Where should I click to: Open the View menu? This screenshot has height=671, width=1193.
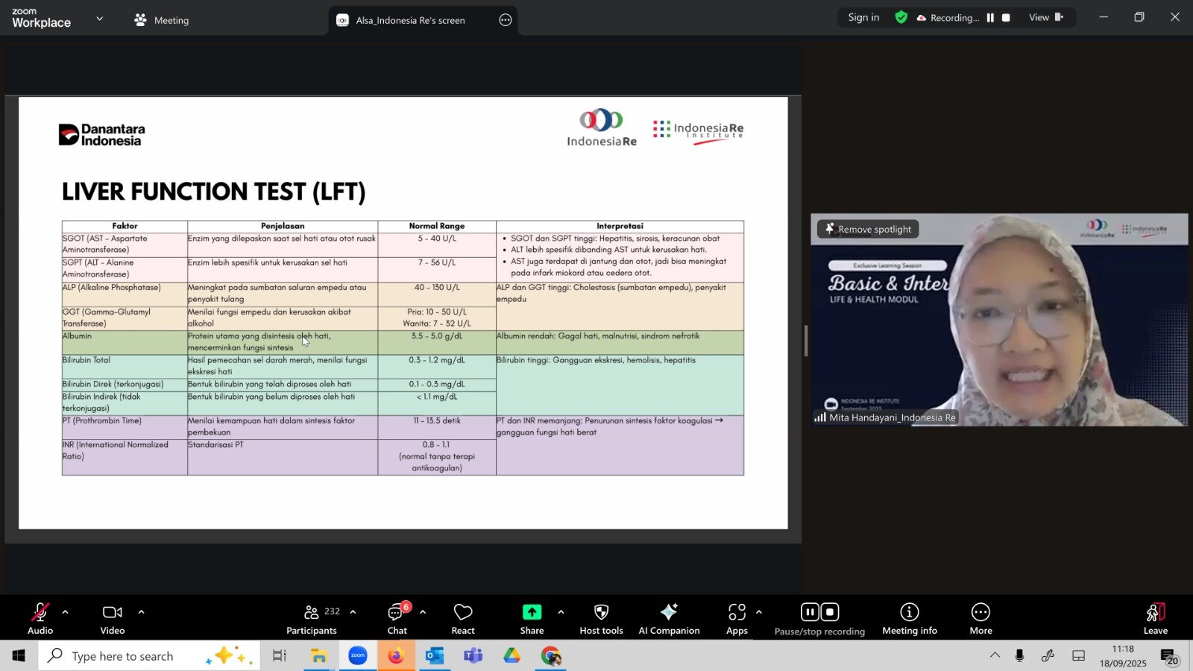pos(1045,18)
